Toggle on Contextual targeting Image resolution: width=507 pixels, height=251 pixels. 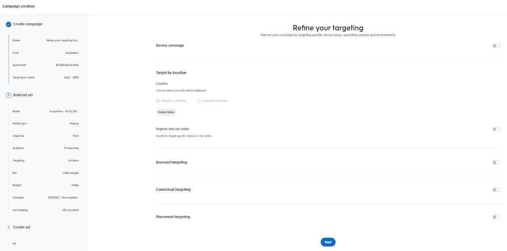pos(496,190)
